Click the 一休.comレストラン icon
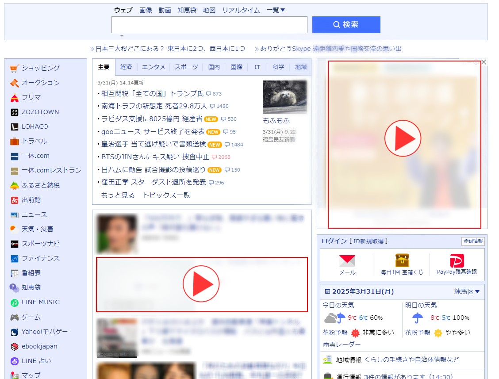This screenshot has height=379, width=499. point(14,171)
